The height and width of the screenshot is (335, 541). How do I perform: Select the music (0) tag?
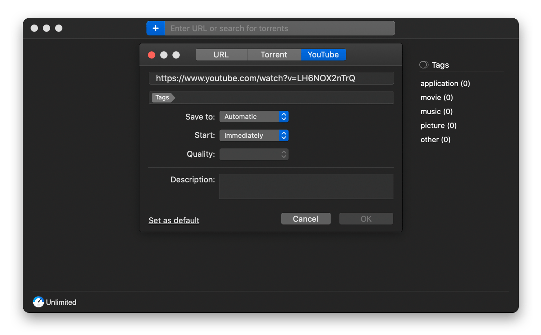tap(437, 111)
